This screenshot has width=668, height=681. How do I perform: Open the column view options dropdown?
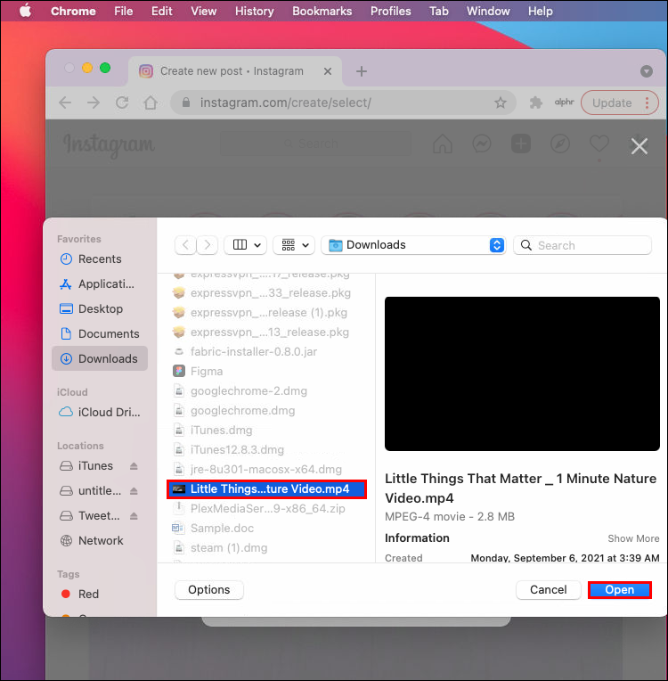[x=246, y=245]
